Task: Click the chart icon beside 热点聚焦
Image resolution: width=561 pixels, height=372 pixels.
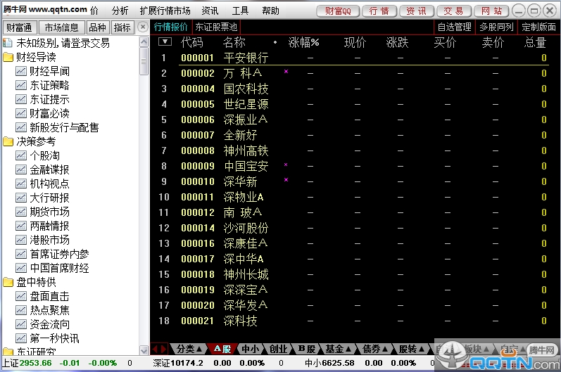Action: coord(20,310)
